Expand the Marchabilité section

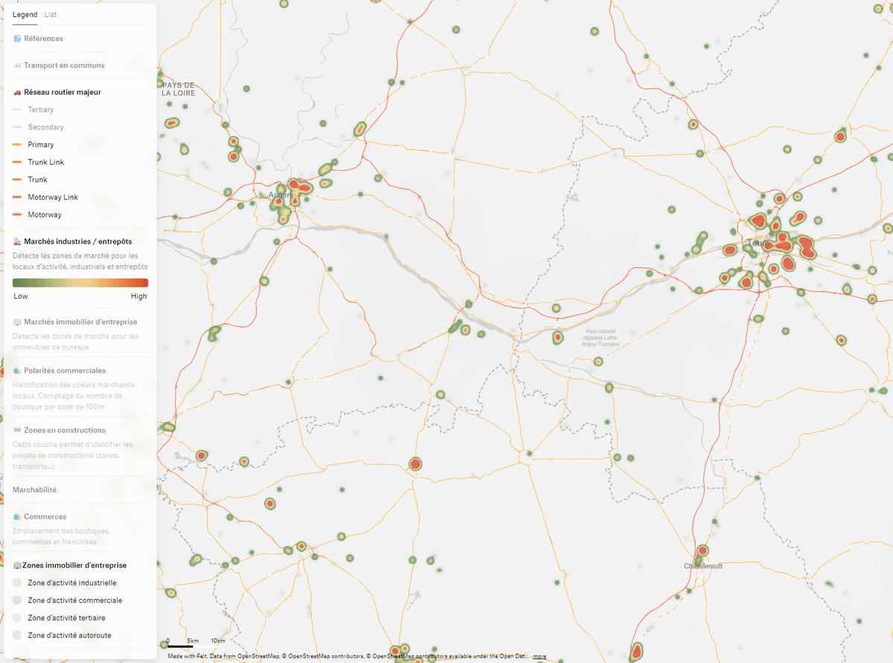(34, 489)
